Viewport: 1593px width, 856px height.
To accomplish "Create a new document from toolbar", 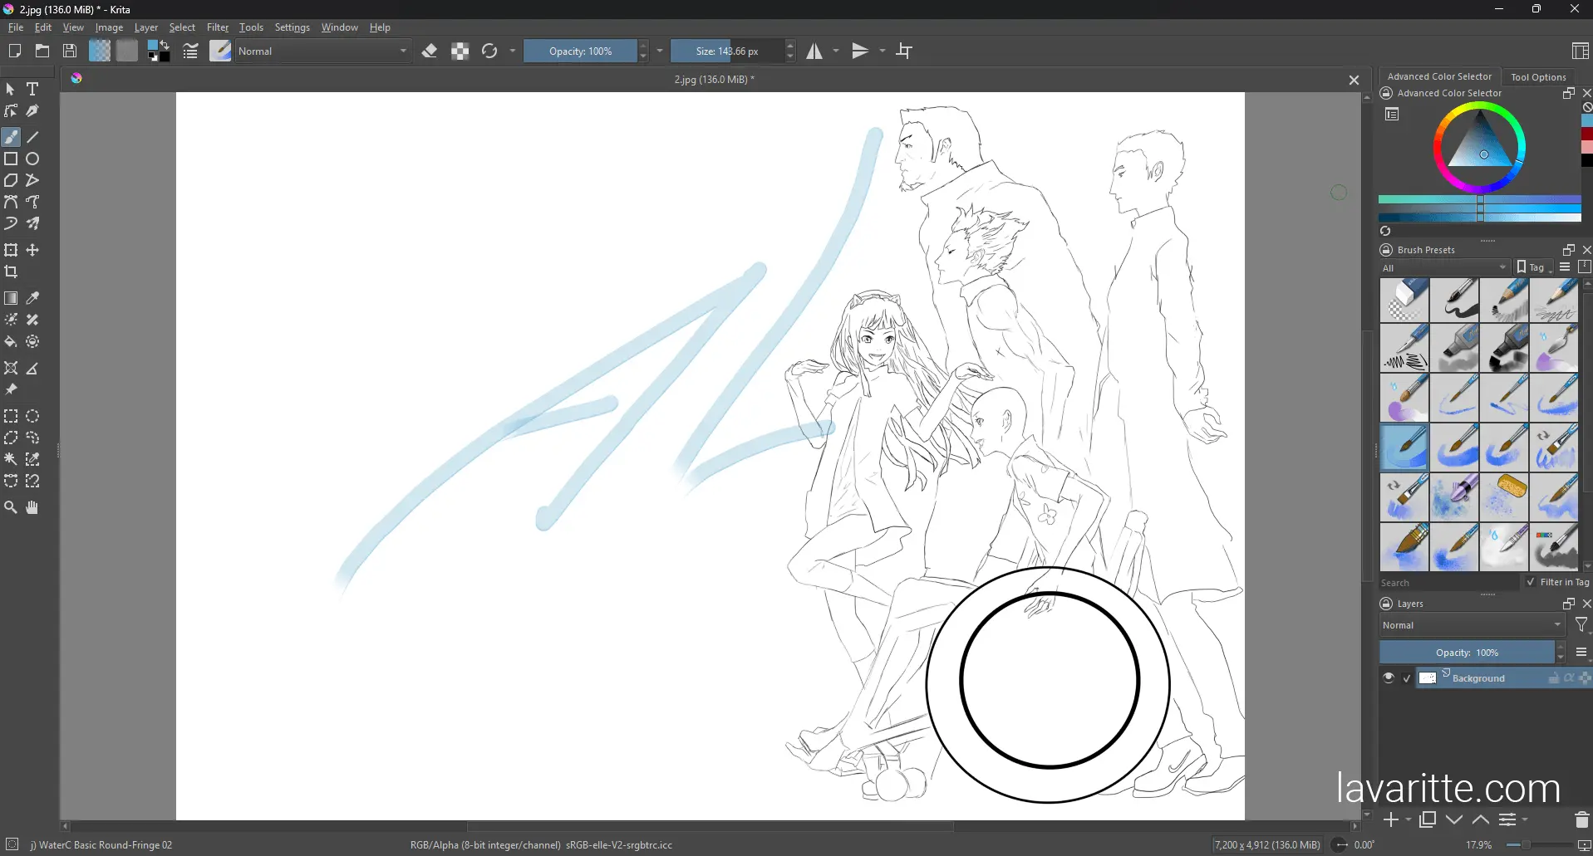I will tap(14, 51).
